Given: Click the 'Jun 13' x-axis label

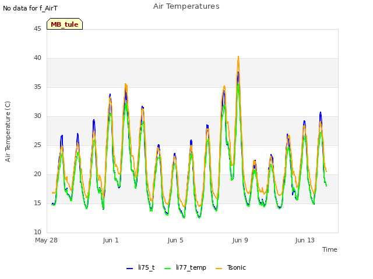Looking at the screenshot, I should click(x=305, y=240).
